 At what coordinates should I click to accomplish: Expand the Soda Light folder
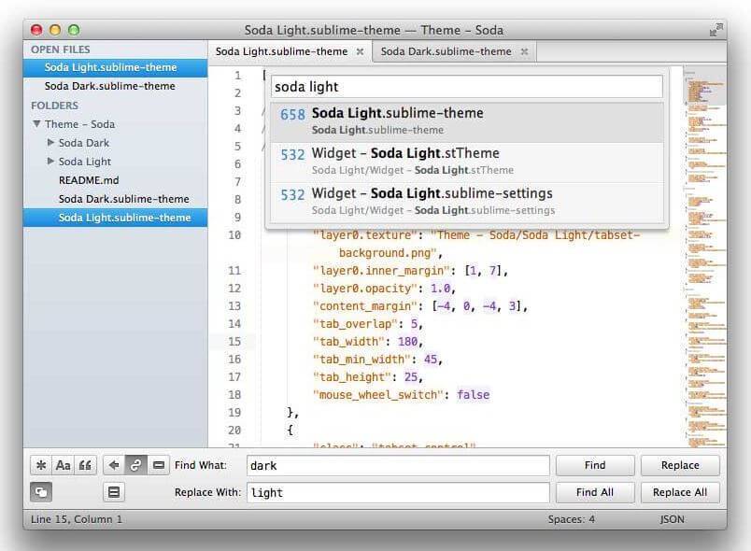50,162
